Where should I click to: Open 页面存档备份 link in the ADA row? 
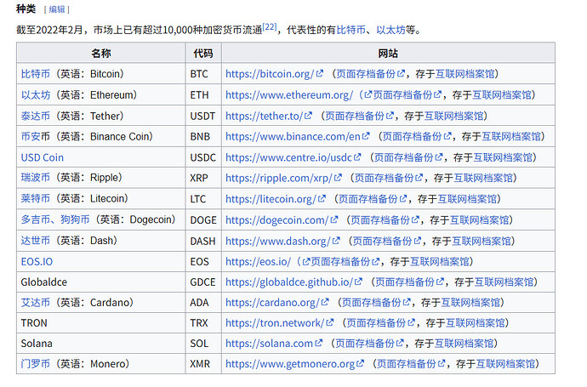tap(376, 303)
